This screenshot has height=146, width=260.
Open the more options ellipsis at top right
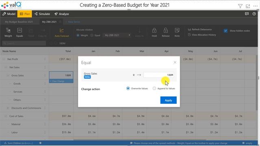pyautogui.click(x=256, y=6)
